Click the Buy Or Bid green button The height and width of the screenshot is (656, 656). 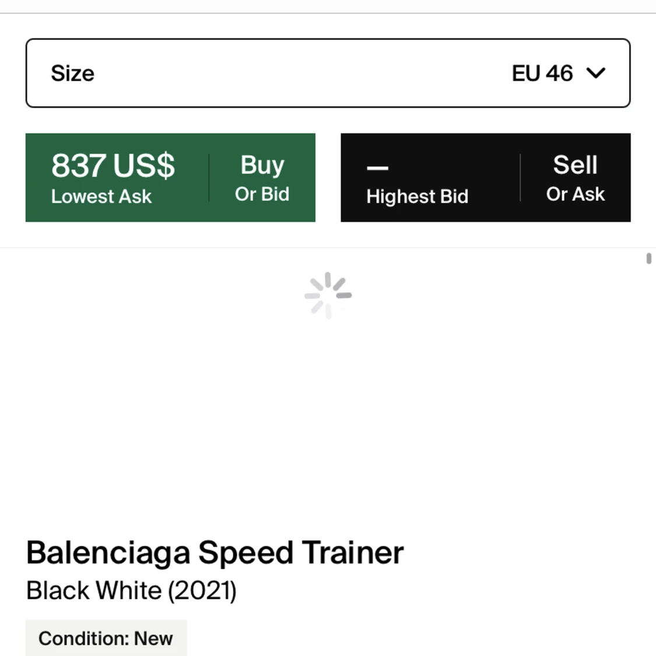pos(262,177)
